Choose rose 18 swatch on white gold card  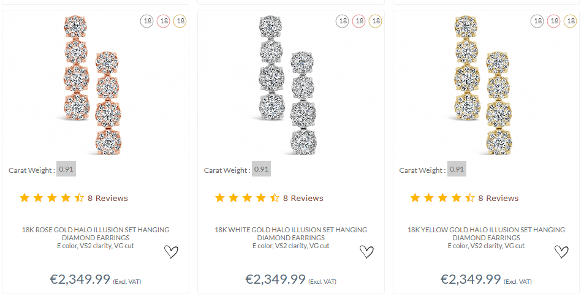coord(359,21)
